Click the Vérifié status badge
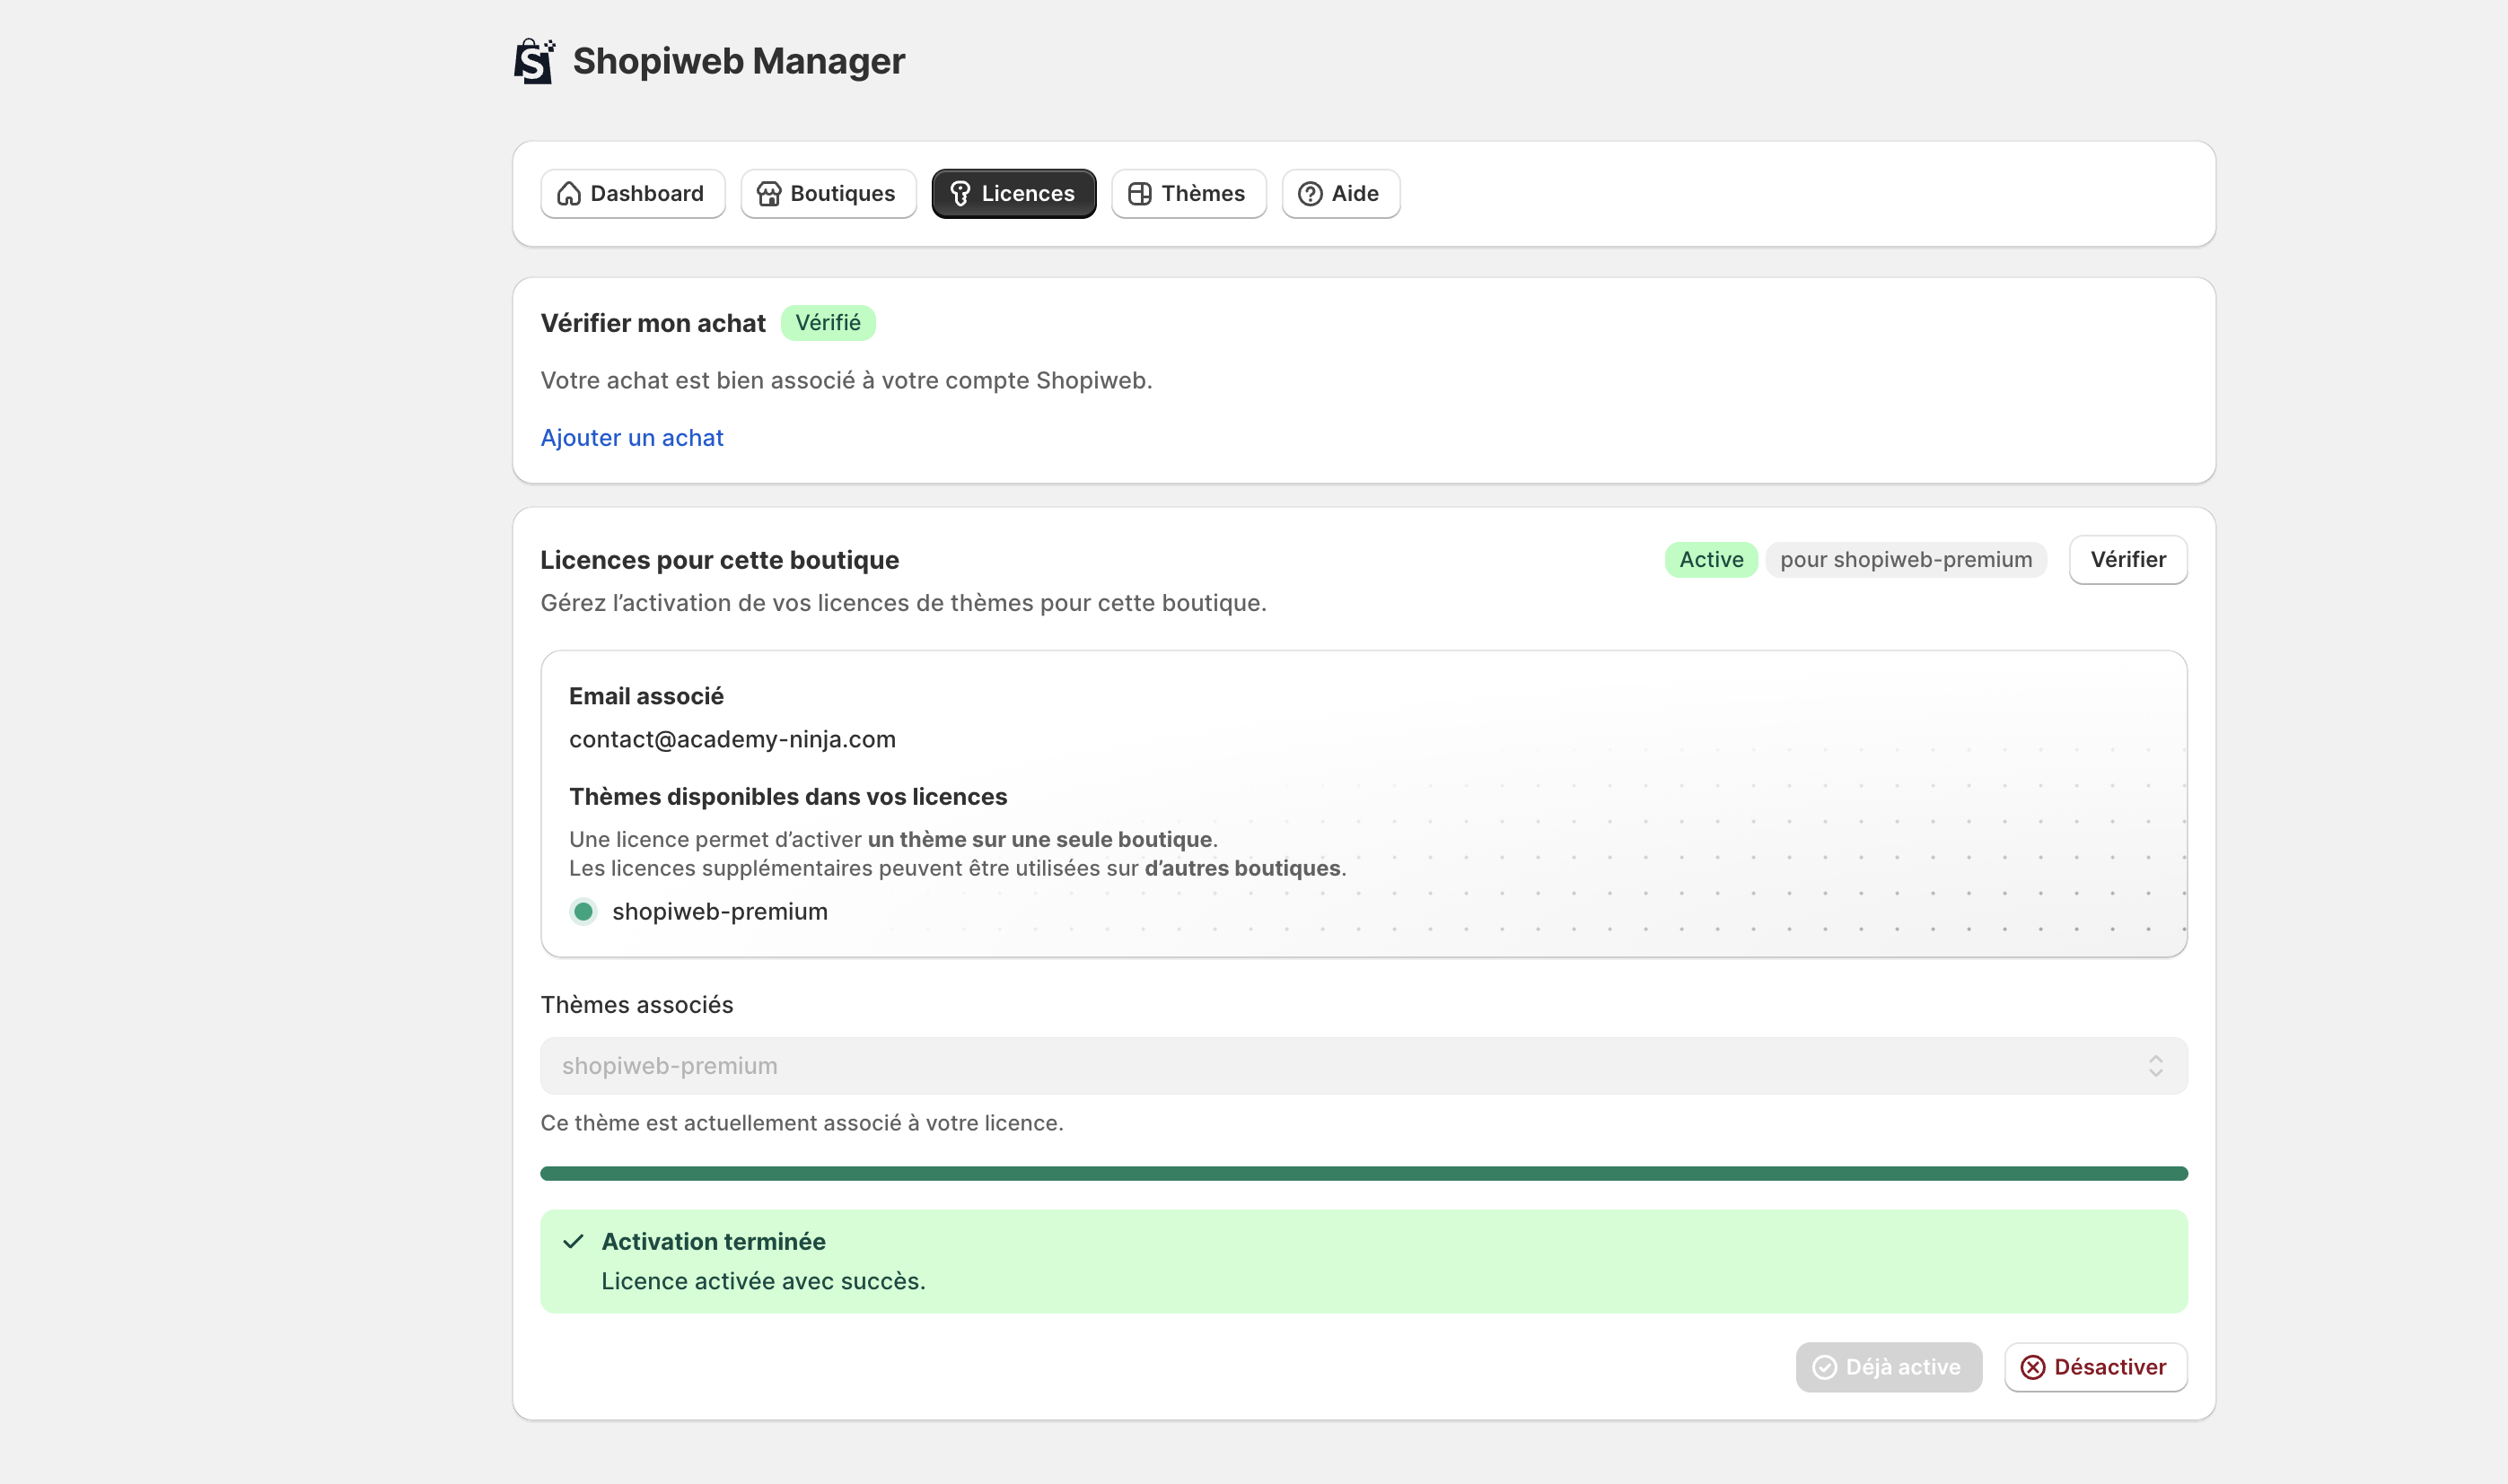The width and height of the screenshot is (2508, 1484). [x=828, y=323]
